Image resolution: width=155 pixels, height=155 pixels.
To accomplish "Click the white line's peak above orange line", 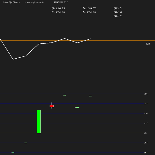I will [64, 38].
